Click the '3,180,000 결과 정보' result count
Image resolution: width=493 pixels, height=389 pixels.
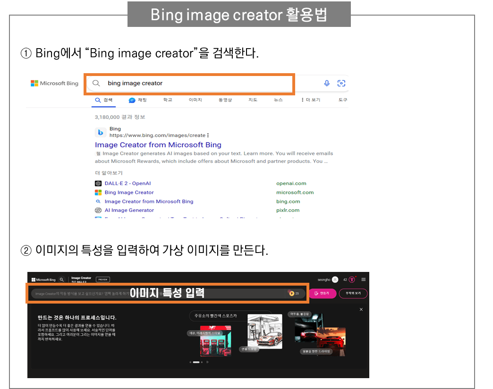point(120,117)
